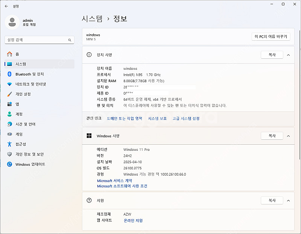Viewport: 301px width, 234px height.
Task: Click the Apps (앱) icon
Action: pyautogui.click(x=9, y=104)
